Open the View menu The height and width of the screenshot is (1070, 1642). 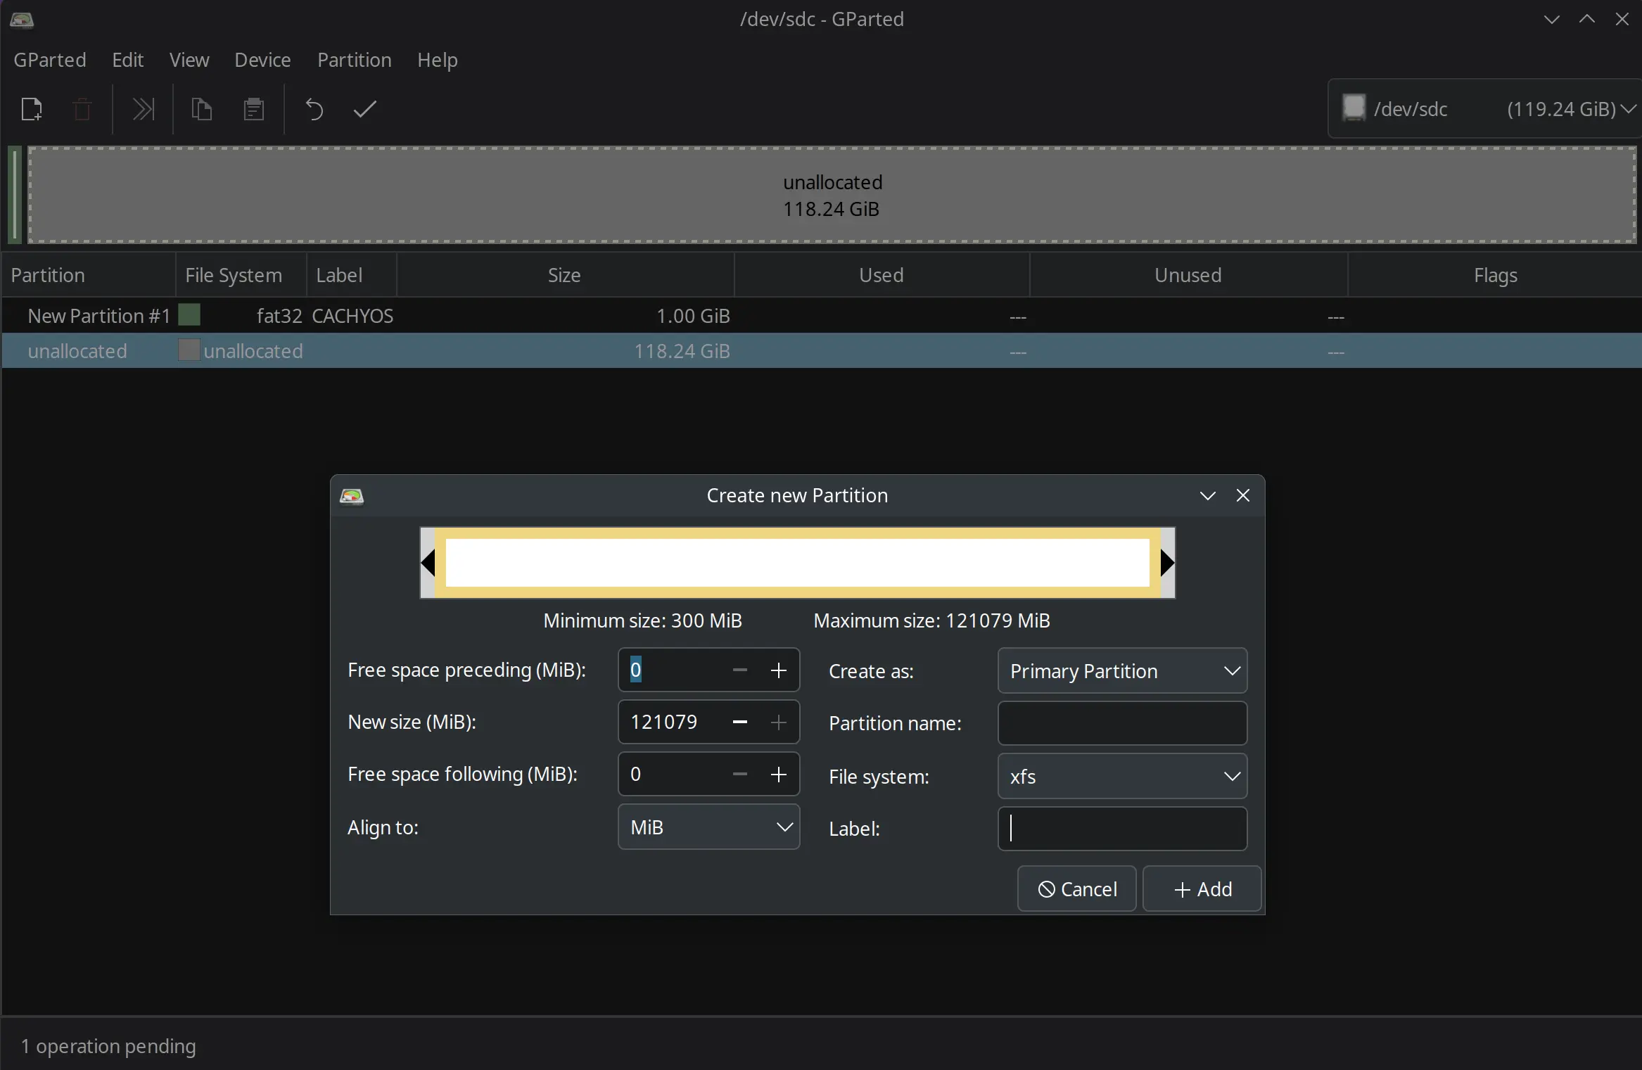point(189,60)
